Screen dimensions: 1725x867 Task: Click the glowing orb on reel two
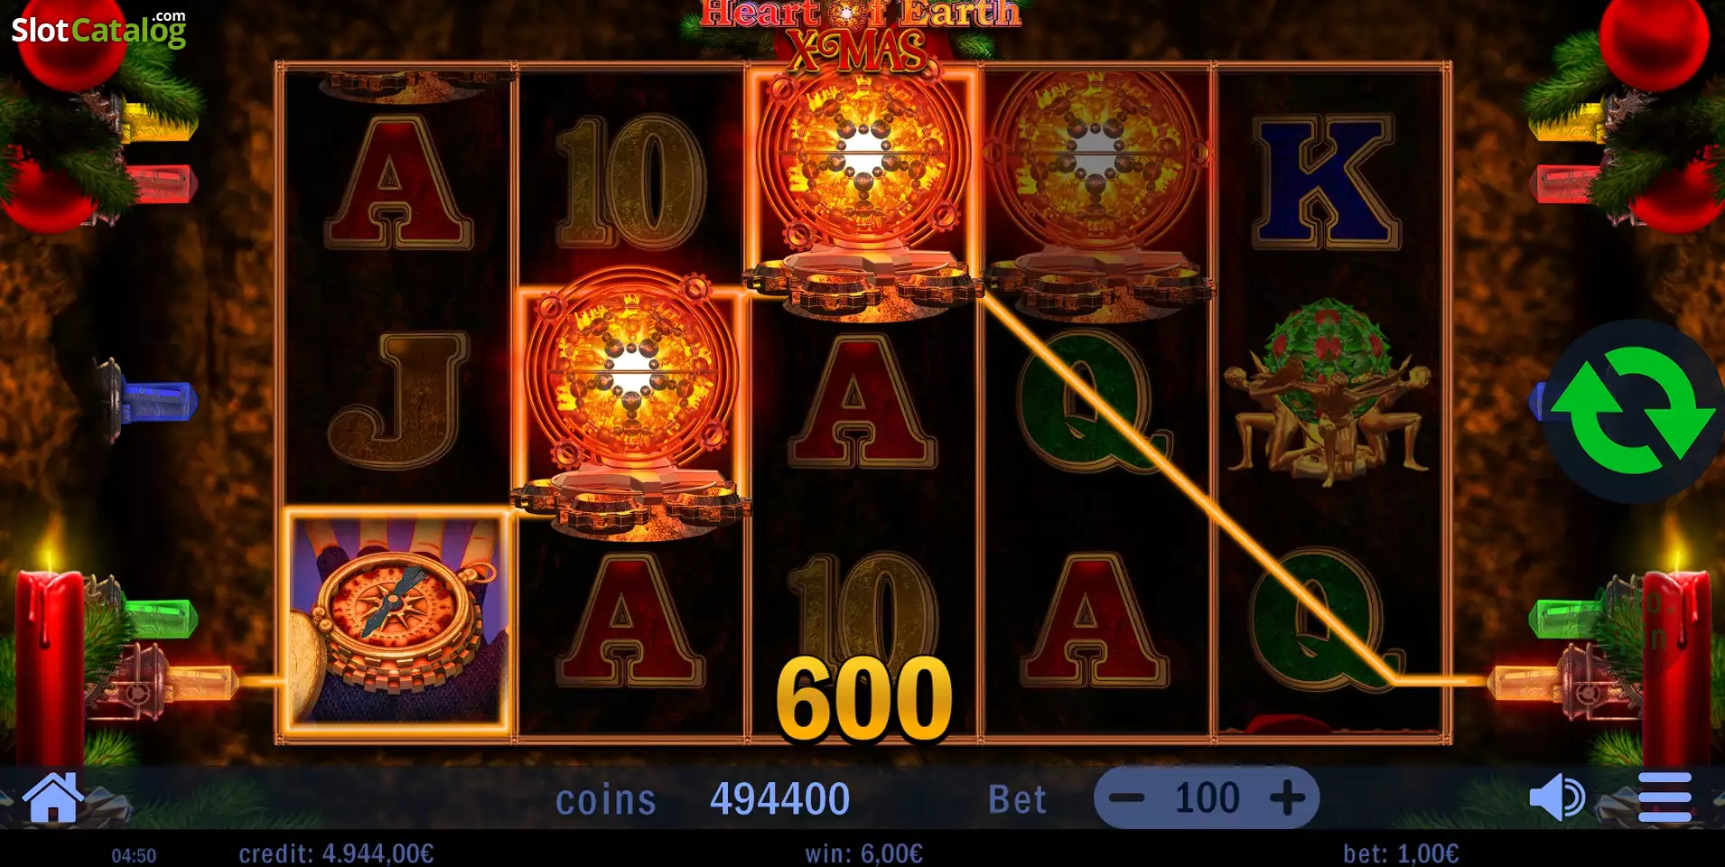click(631, 404)
